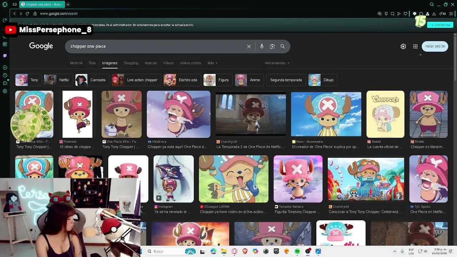The width and height of the screenshot is (457, 257).
Task: Expand the Herramientas dropdown
Action: (x=277, y=63)
